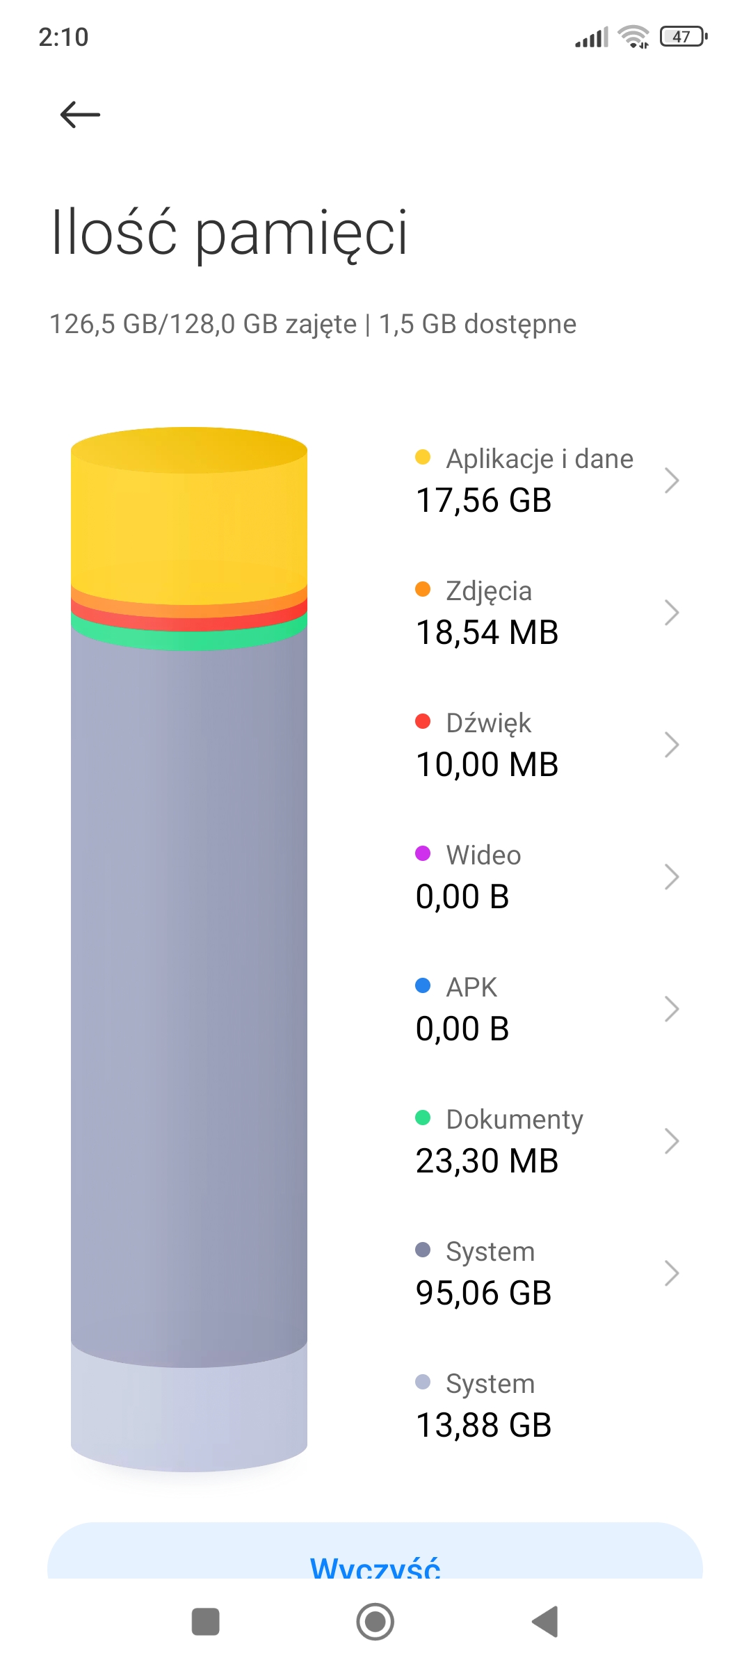Tap the Wi-Fi status icon
Screen dimensions: 751x1669
click(x=633, y=37)
